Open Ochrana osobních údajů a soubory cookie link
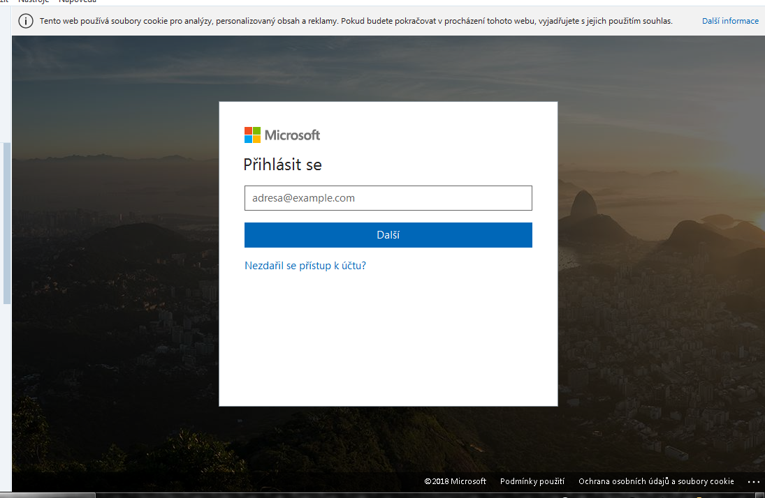The width and height of the screenshot is (765, 498). click(x=656, y=481)
